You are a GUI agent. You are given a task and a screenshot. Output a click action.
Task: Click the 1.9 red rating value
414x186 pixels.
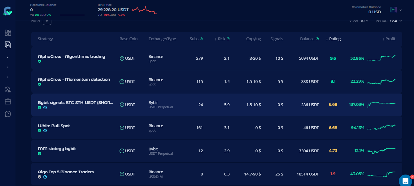point(333,174)
